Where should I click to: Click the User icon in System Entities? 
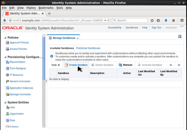tap(7, 107)
